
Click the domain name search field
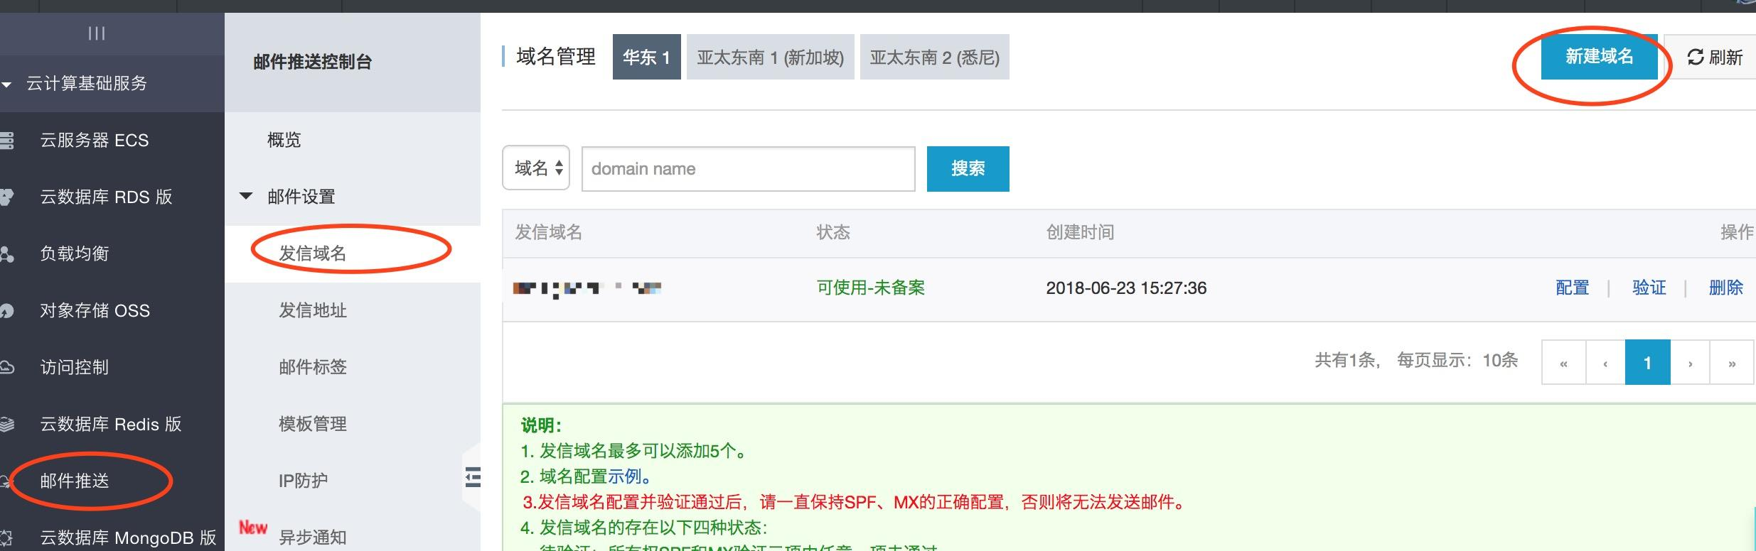[748, 168]
